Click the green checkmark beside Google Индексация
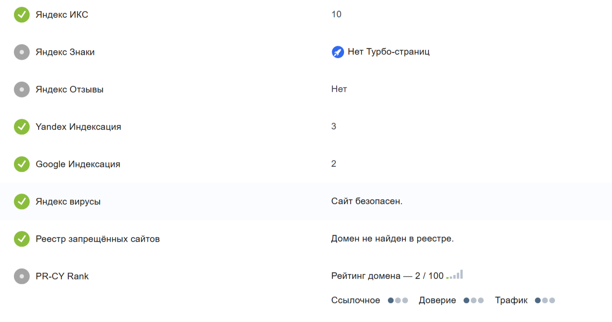This screenshot has height=322, width=612. 22,164
